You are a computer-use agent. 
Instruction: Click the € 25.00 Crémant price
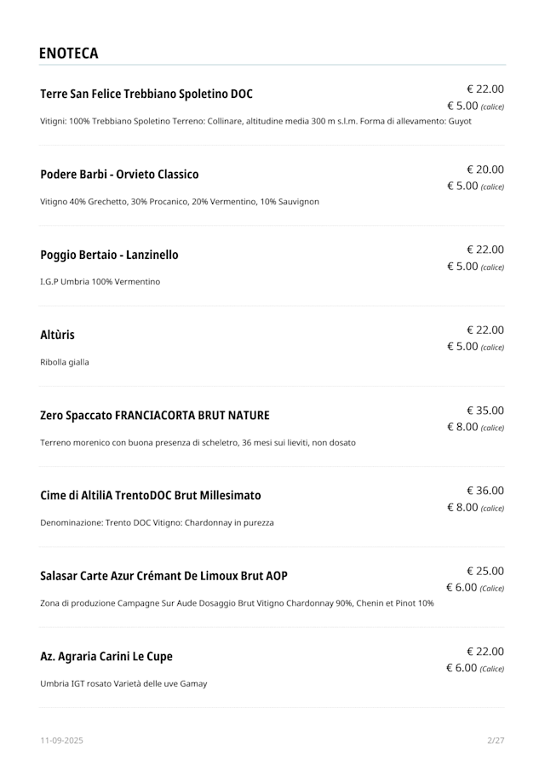coord(485,571)
